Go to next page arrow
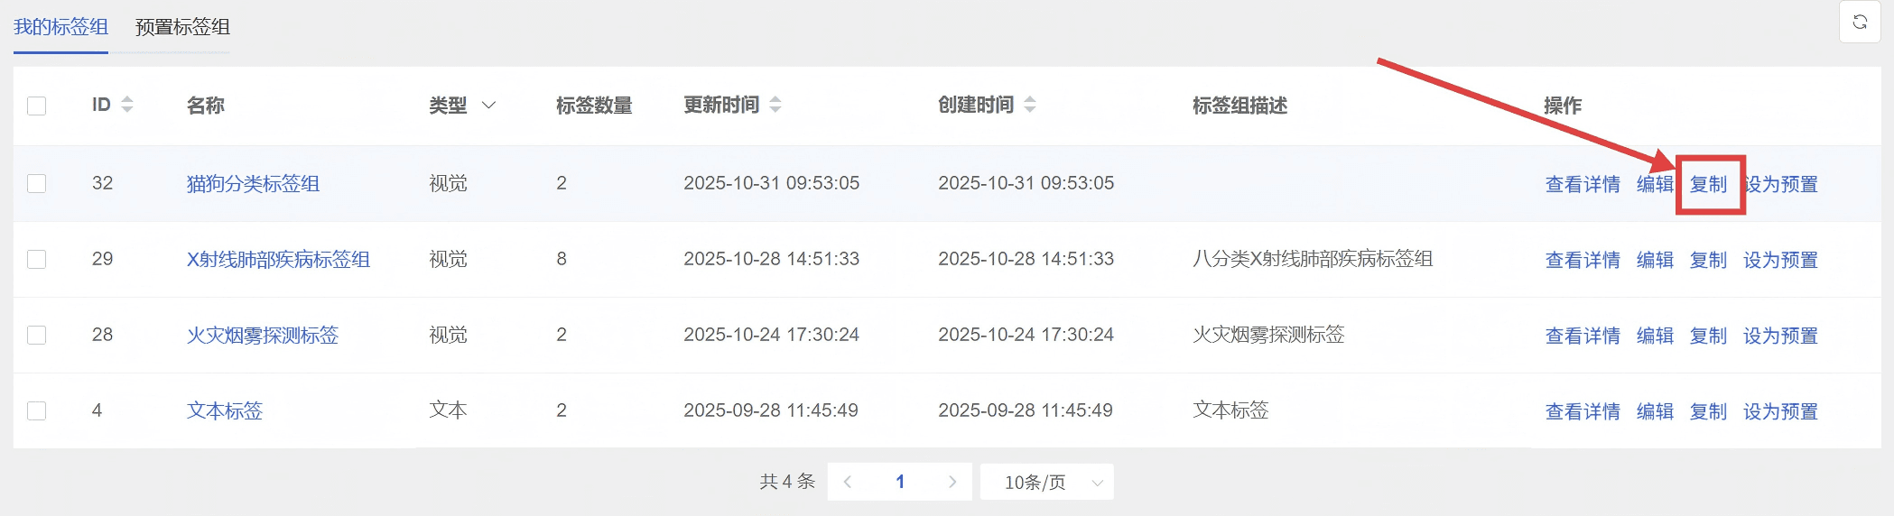 tap(952, 482)
